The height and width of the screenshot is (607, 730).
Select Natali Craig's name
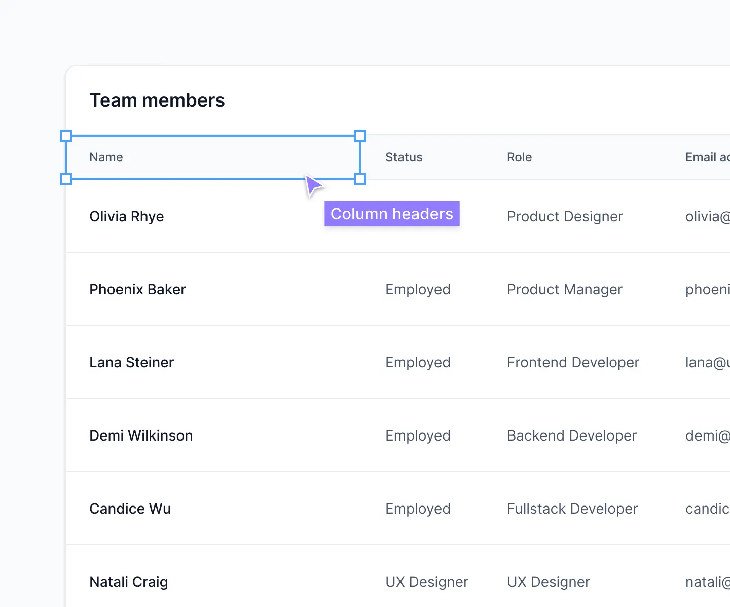pyautogui.click(x=129, y=582)
